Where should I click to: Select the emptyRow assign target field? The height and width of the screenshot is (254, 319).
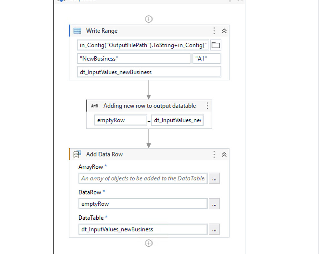(x=120, y=120)
